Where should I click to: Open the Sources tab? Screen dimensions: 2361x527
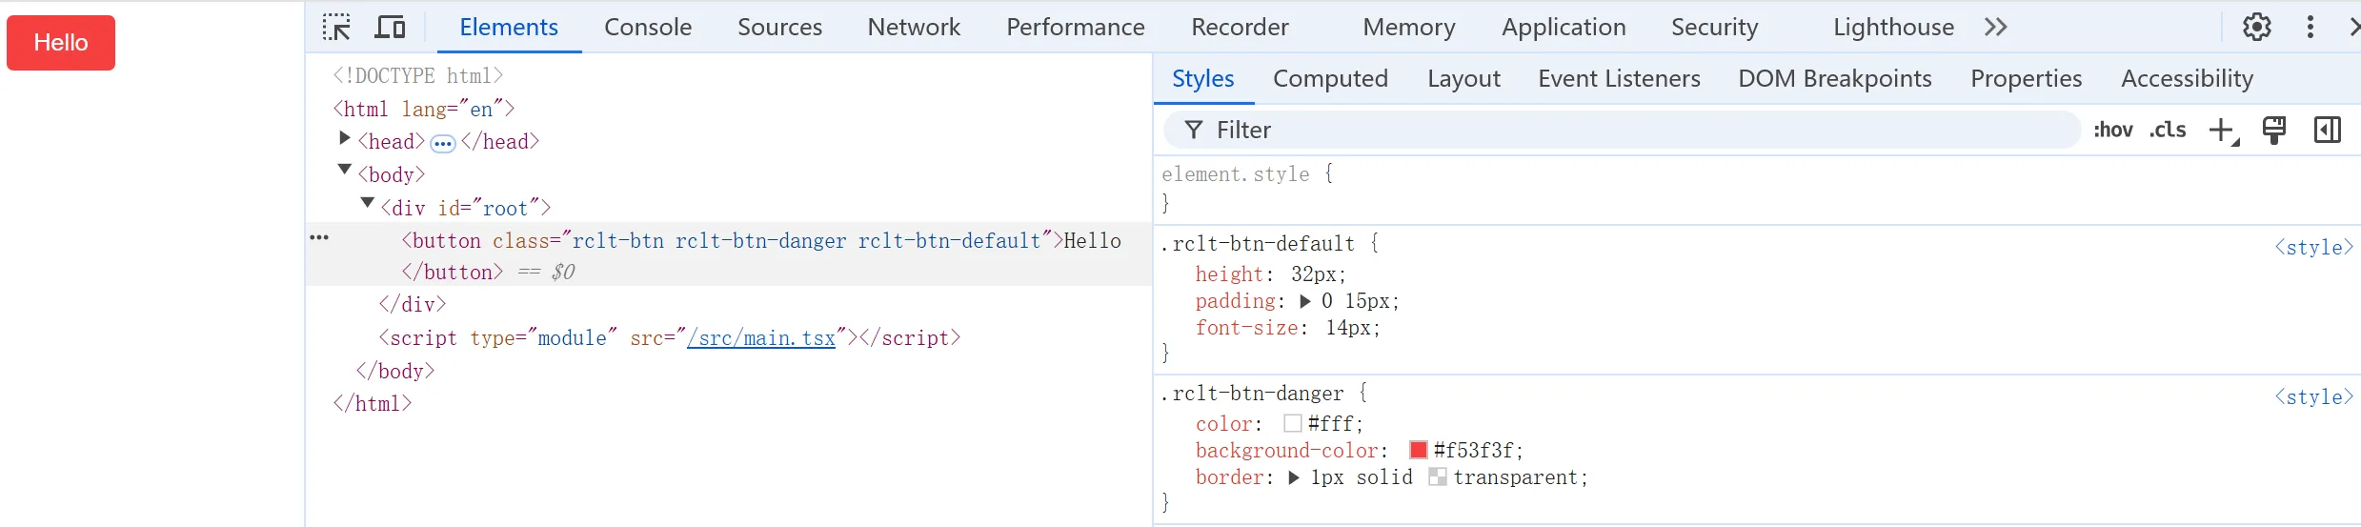point(779,27)
